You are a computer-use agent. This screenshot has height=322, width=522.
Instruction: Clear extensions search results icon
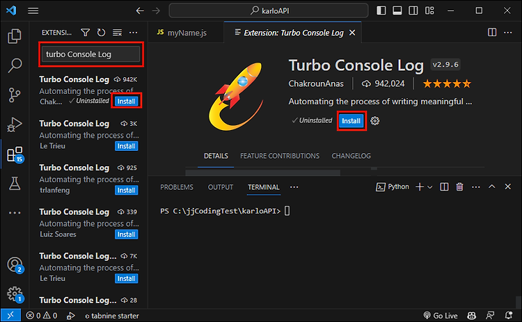pos(117,32)
